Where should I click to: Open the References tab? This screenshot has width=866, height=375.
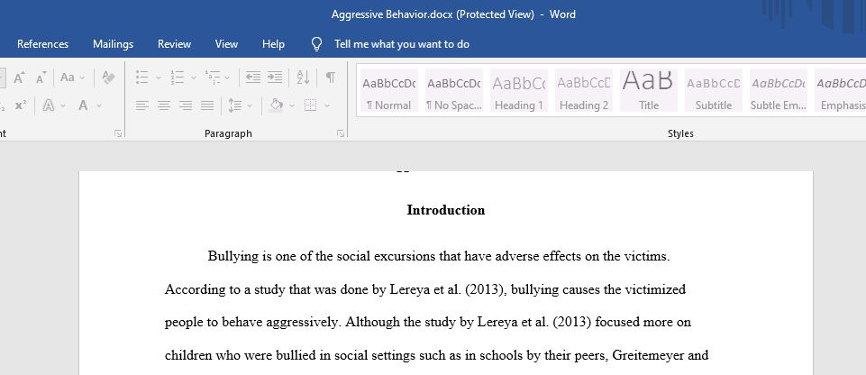click(43, 44)
